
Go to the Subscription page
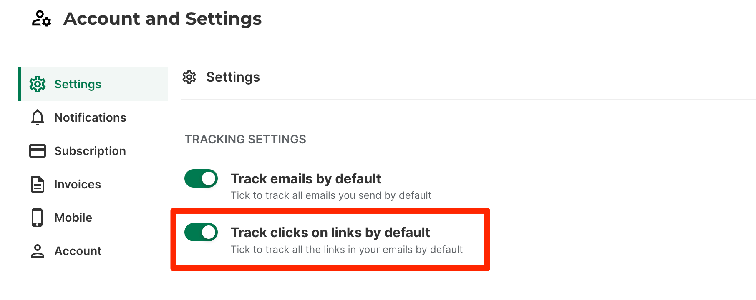click(x=90, y=151)
